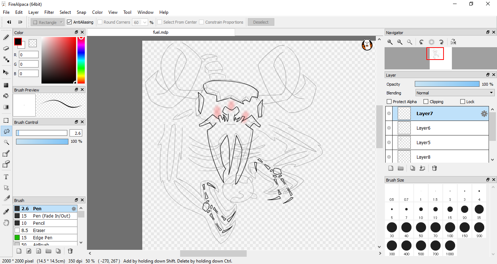Viewport: 497px width, 264px height.
Task: Open the Rectangle selection mode dropdown
Action: pyautogui.click(x=47, y=22)
